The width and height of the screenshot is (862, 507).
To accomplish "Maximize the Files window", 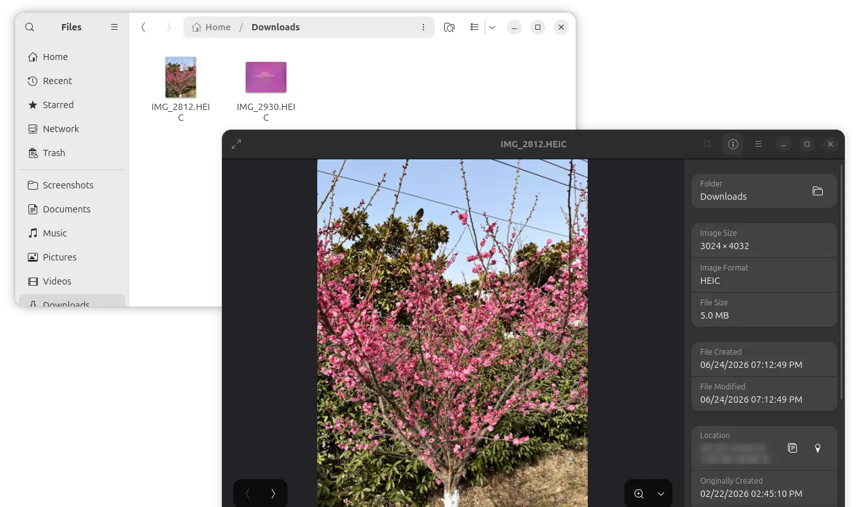I will (x=537, y=27).
